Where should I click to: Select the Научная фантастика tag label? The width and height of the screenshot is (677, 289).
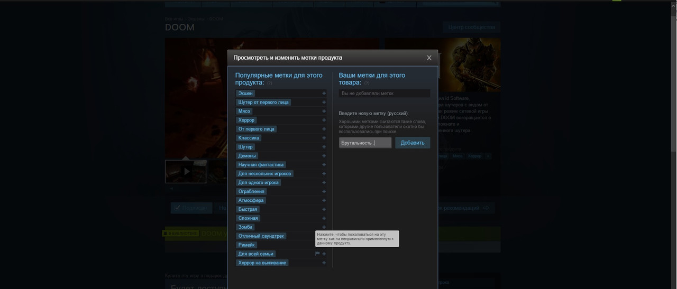[261, 165]
